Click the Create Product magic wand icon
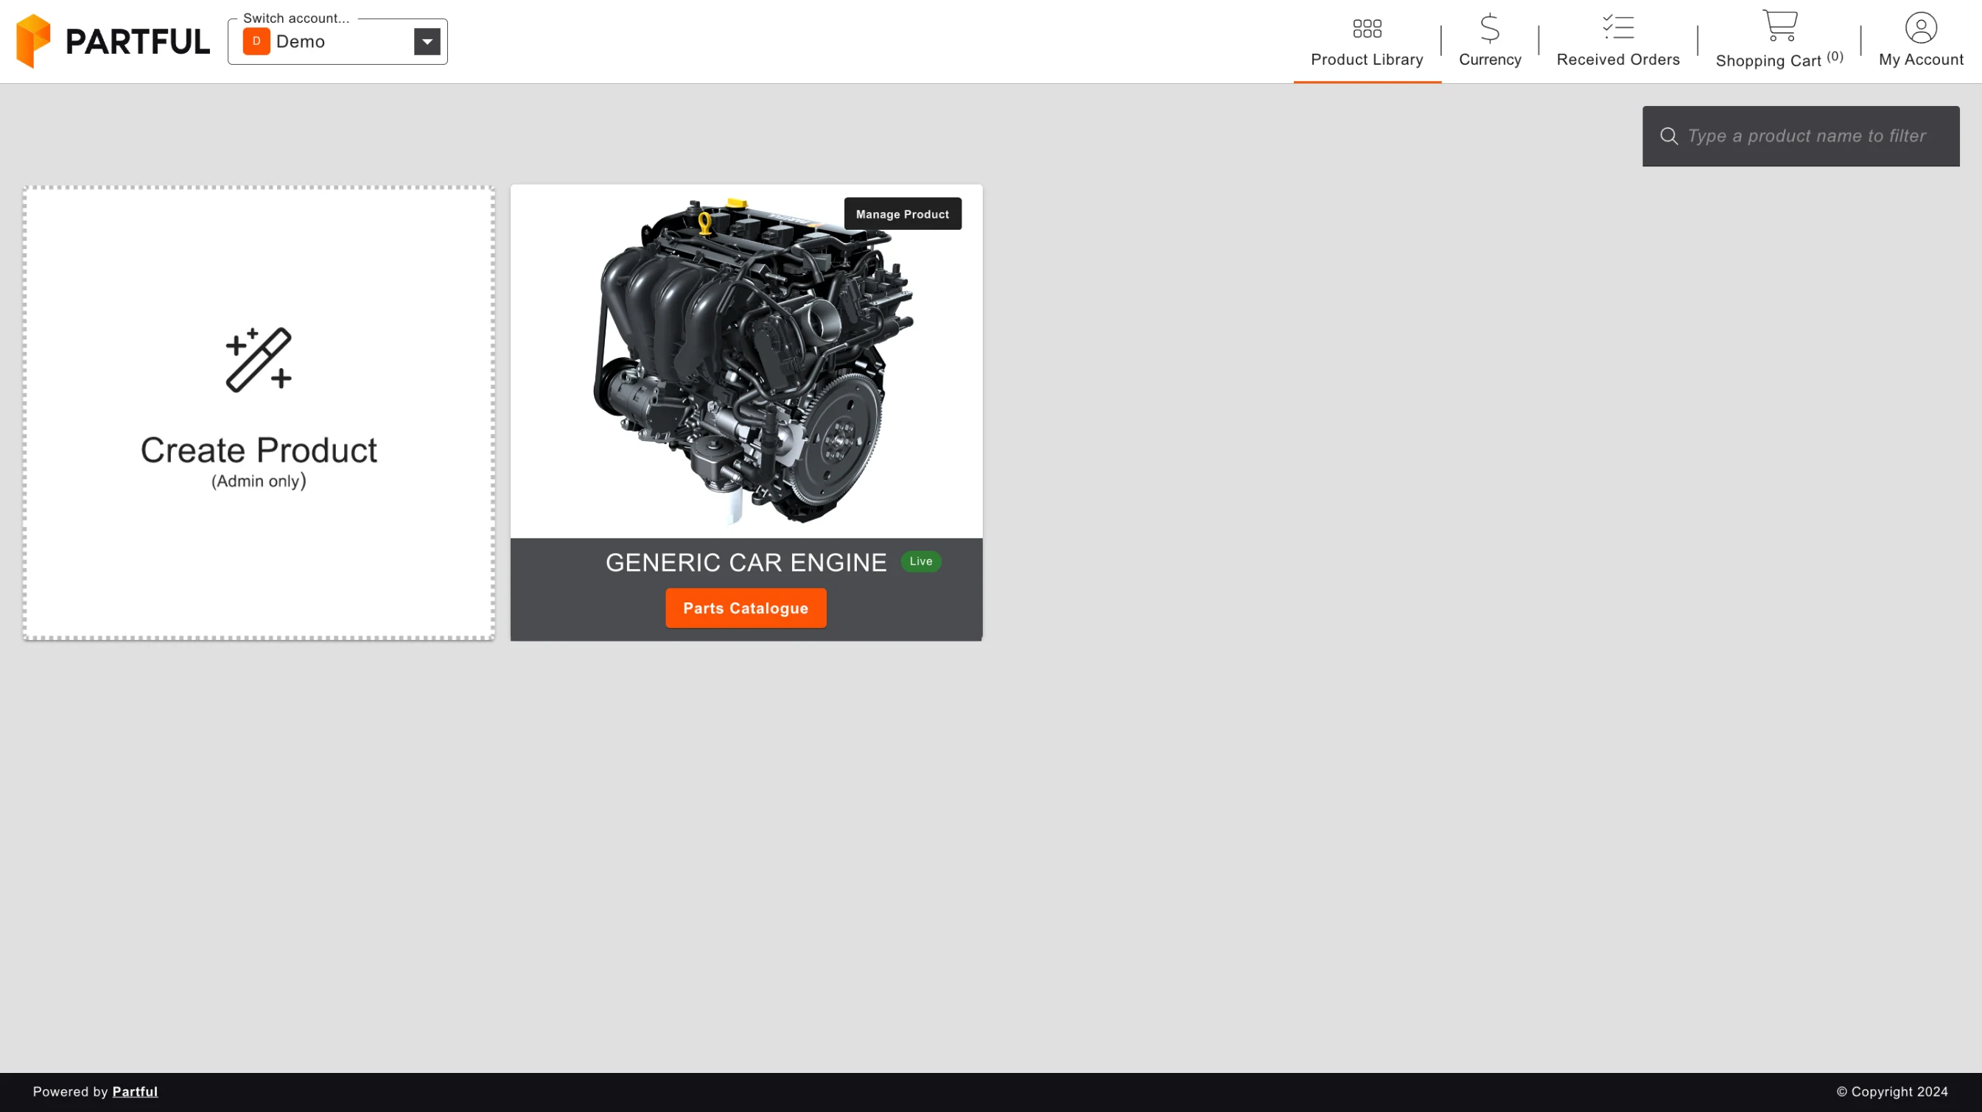 259,360
